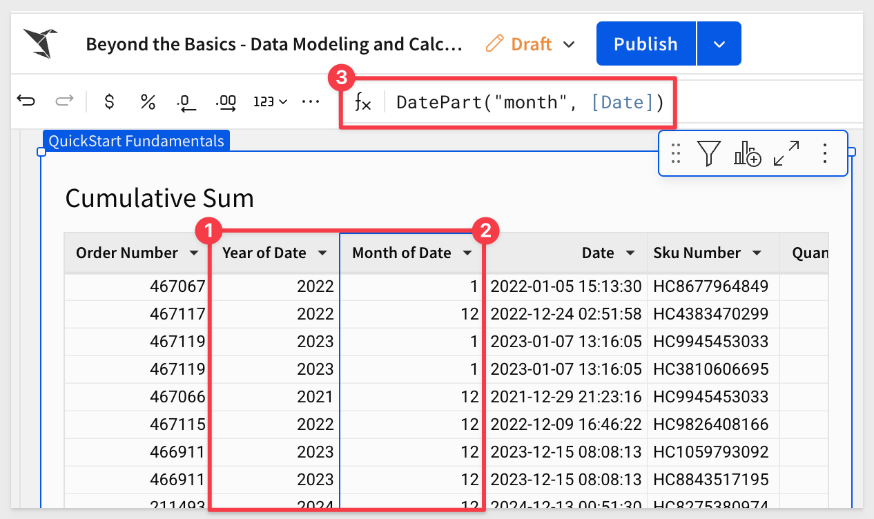Image resolution: width=874 pixels, height=519 pixels.
Task: Select order number cell 467066
Action: [x=137, y=397]
